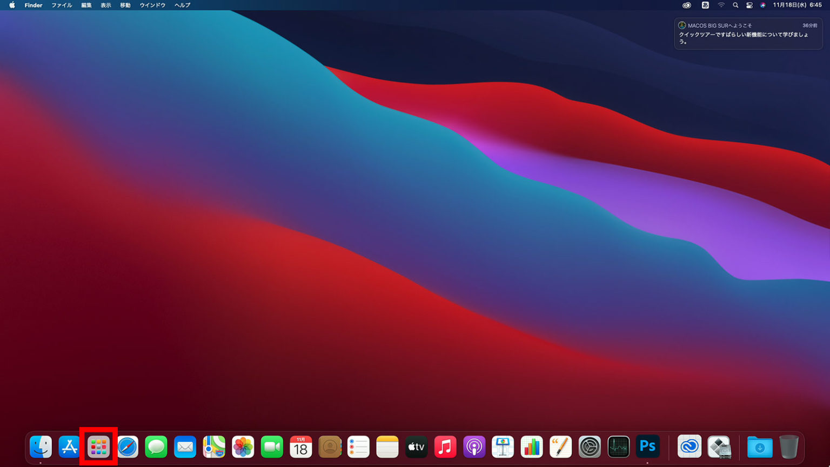Open the 移動 menu
The image size is (830, 467).
point(125,5)
